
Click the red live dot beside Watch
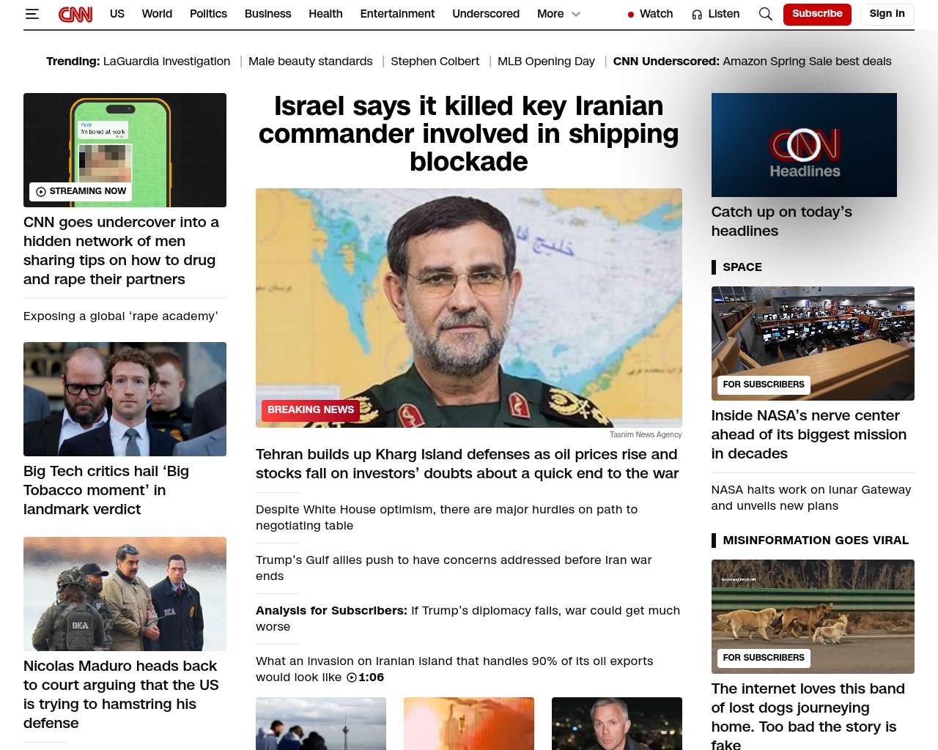pos(631,15)
